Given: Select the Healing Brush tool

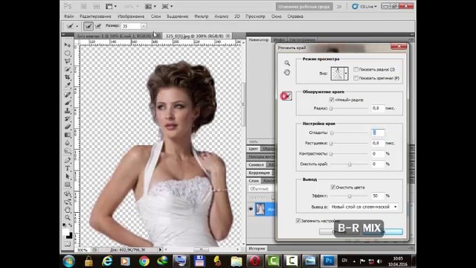Looking at the screenshot, I should pyautogui.click(x=68, y=95).
